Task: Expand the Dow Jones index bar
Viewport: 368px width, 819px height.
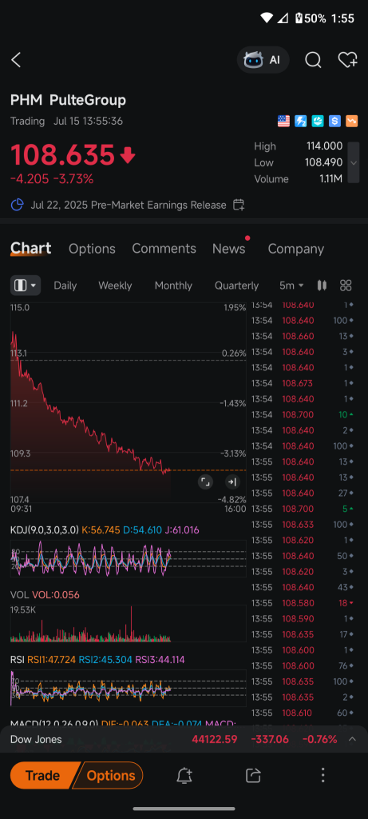Action: tap(352, 739)
